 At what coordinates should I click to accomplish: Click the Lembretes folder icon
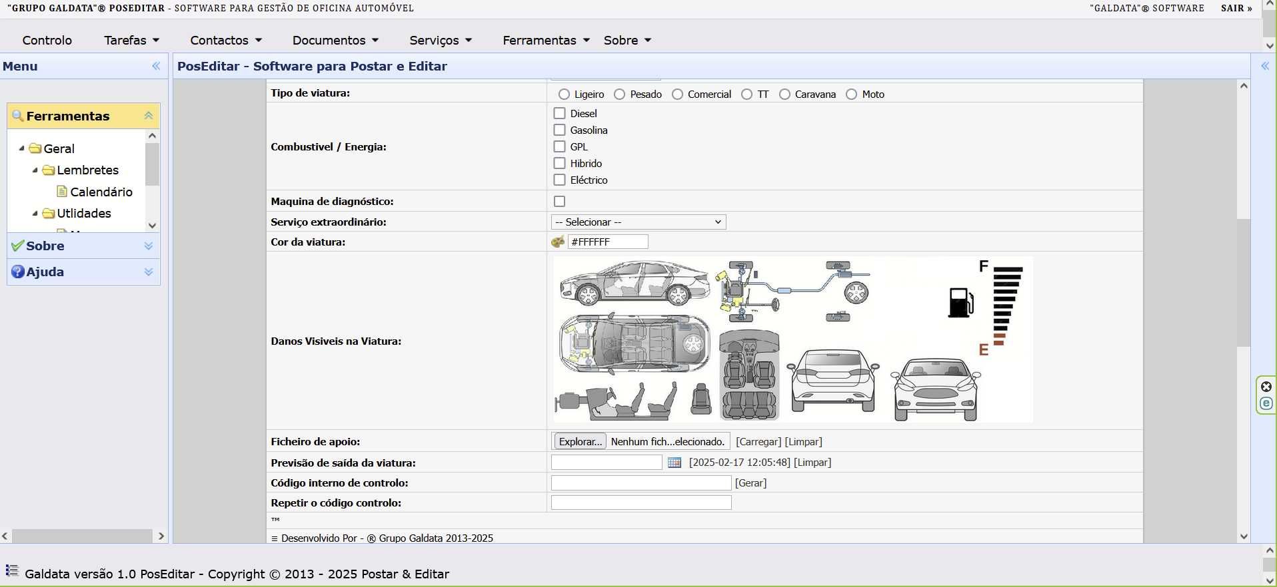[49, 170]
